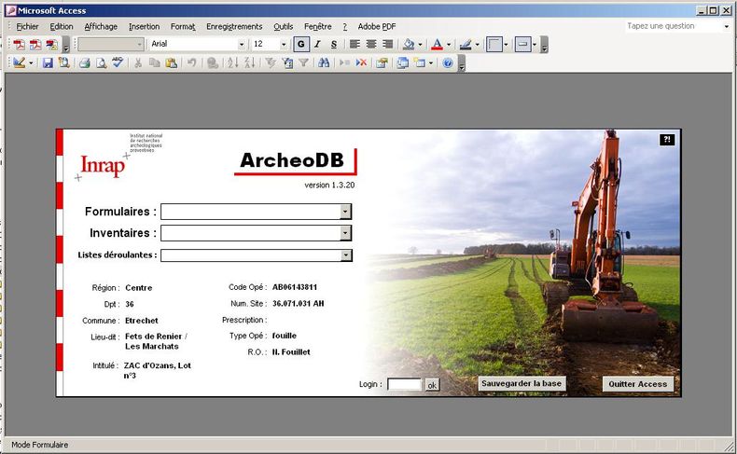Open the Listes déroulantes dropdown
Viewport: 737px width, 454px height.
346,255
